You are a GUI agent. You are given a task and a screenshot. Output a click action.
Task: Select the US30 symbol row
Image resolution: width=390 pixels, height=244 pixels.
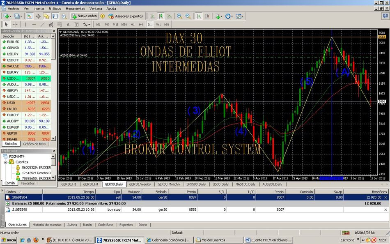[26, 103]
